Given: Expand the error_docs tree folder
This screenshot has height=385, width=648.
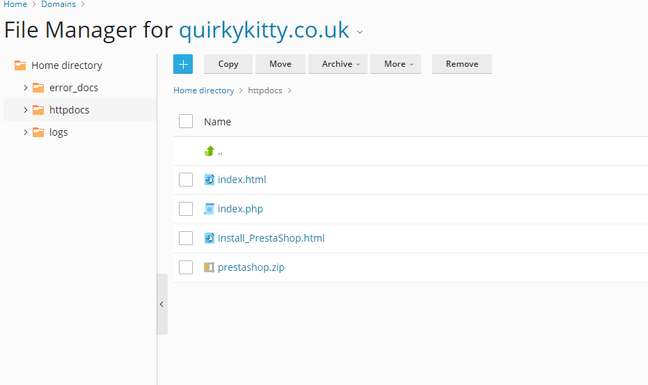Looking at the screenshot, I should 26,88.
